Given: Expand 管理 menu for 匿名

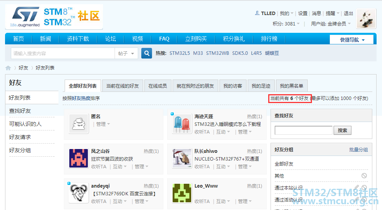Looking at the screenshot, I should [x=103, y=124].
